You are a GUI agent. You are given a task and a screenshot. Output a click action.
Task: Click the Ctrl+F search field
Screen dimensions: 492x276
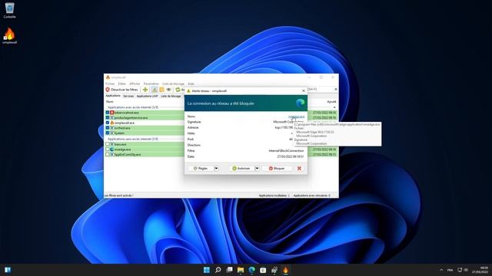tap(320, 89)
